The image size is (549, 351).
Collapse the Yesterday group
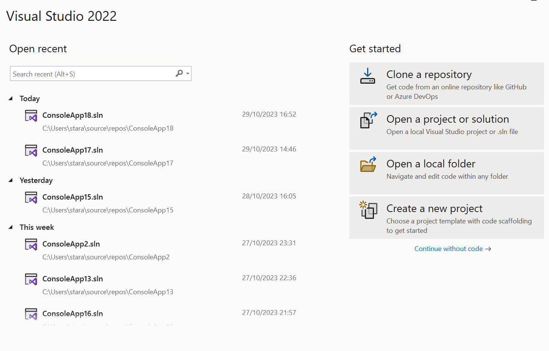pos(11,180)
